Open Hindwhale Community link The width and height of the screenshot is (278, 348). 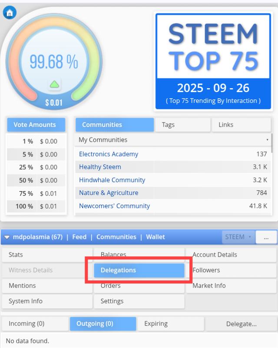[112, 180]
